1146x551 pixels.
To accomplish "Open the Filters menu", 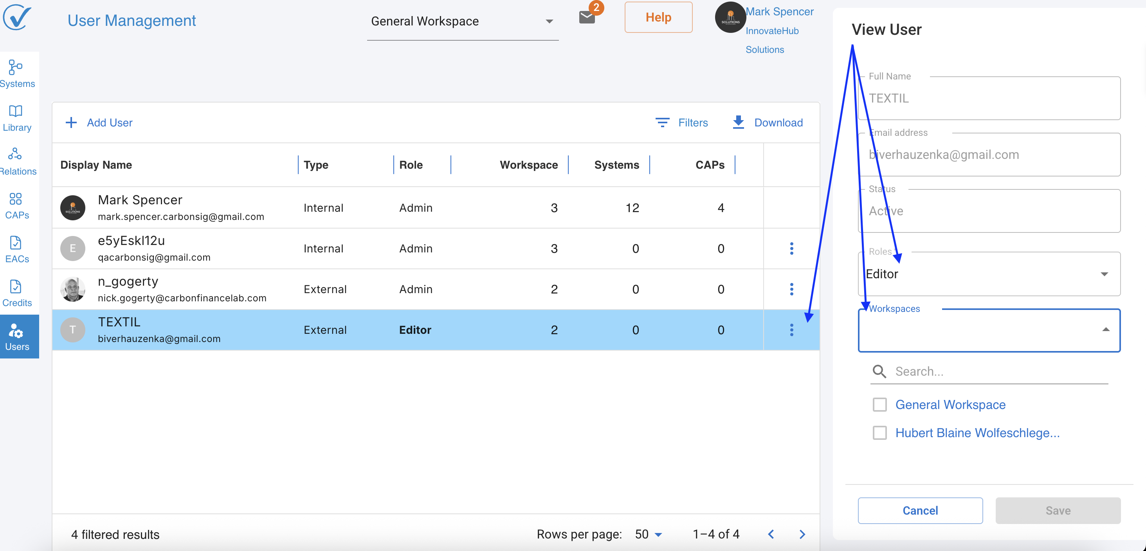I will click(681, 122).
